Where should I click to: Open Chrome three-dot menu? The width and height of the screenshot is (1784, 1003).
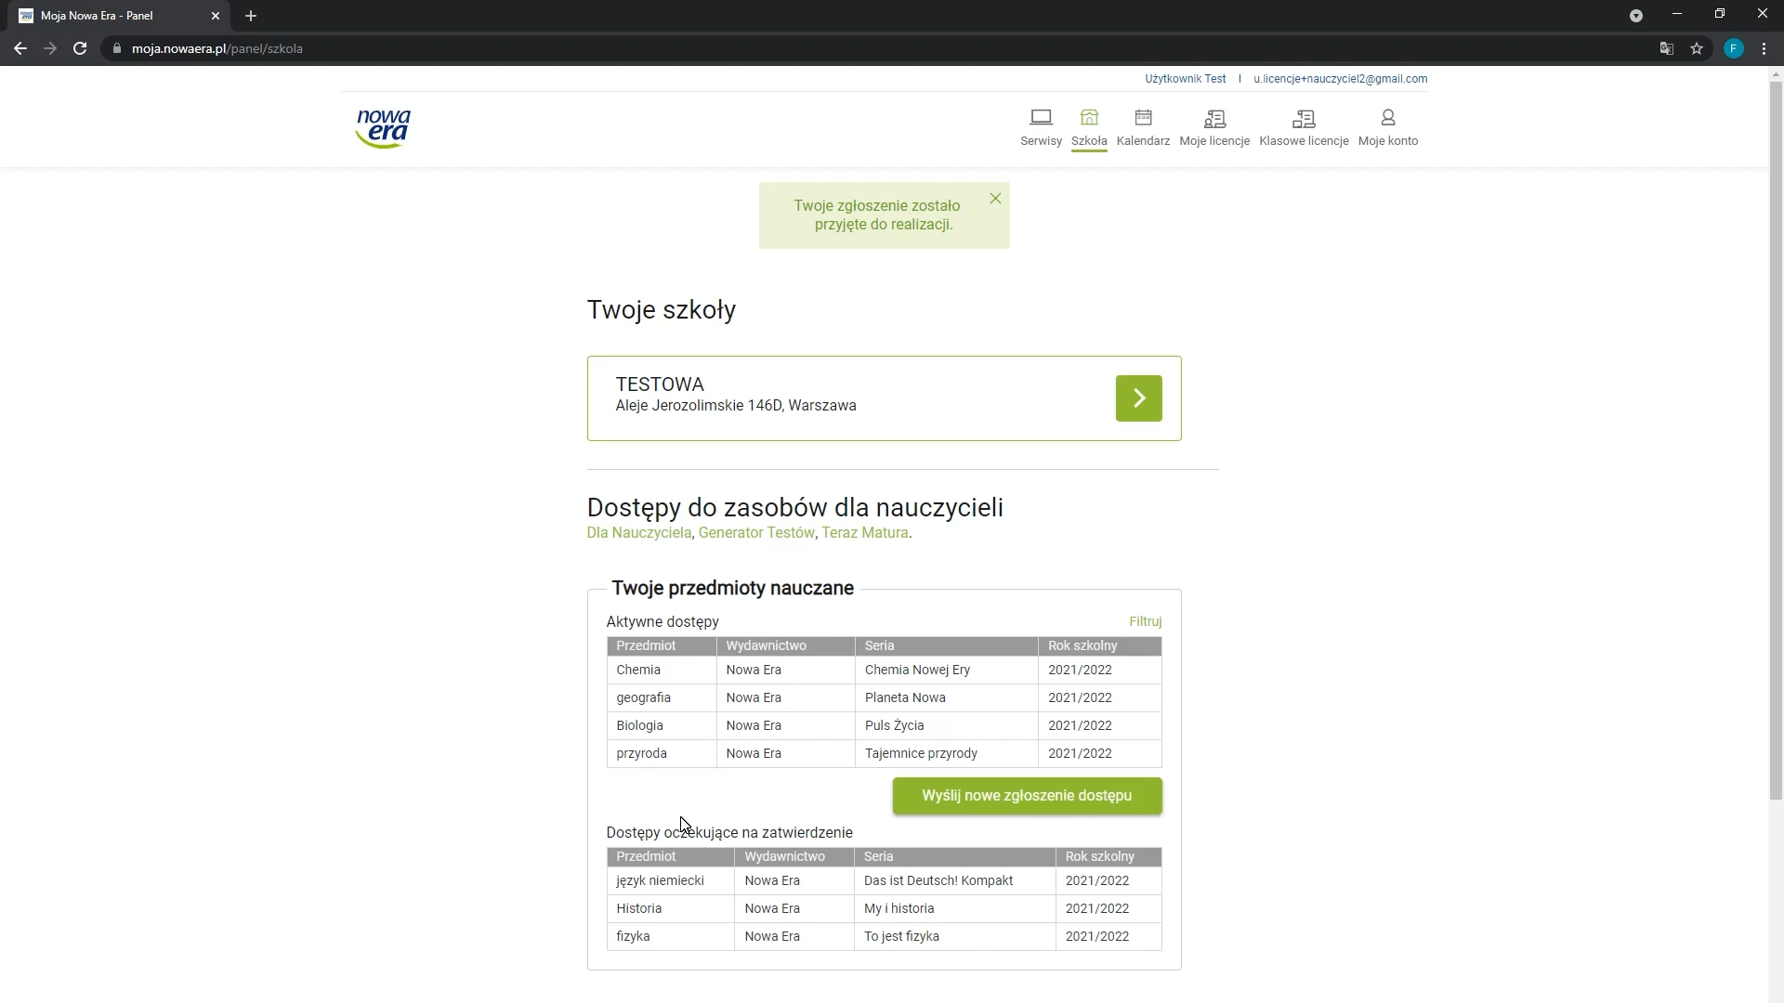click(1764, 48)
